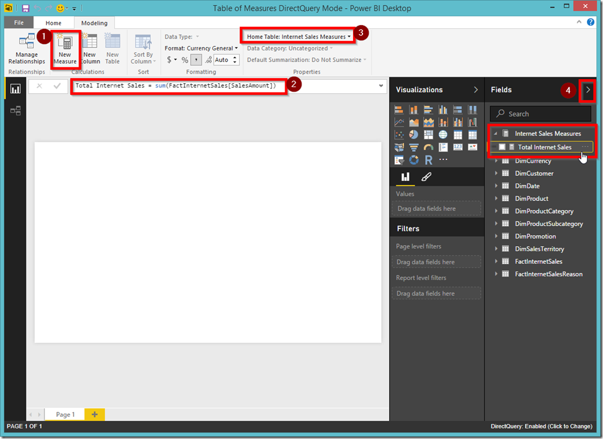Select the R script visual
Viewport: 603px width, 439px height.
(428, 160)
